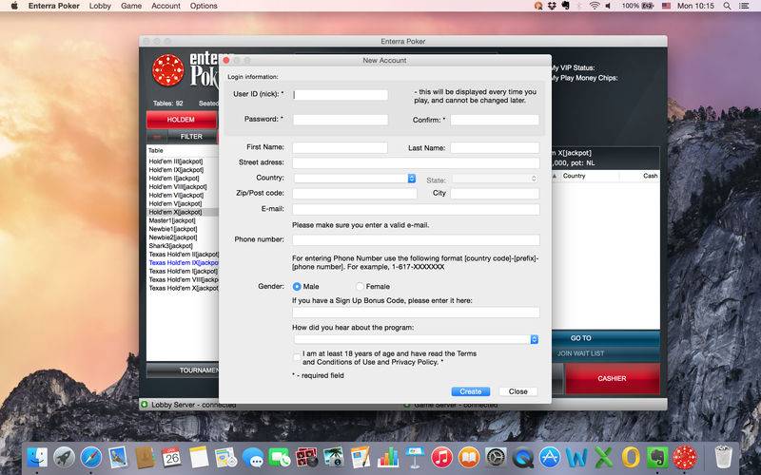Check the 18 years age terms checkbox

(297, 358)
